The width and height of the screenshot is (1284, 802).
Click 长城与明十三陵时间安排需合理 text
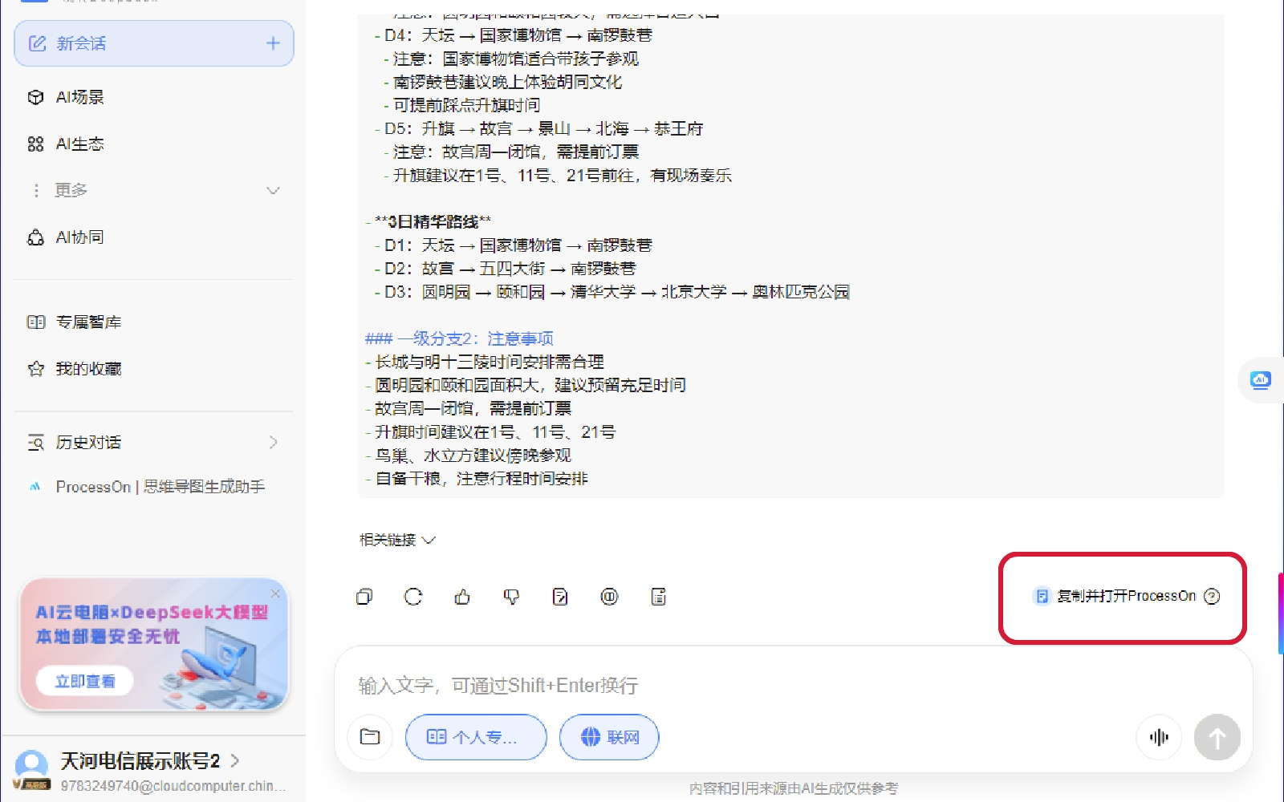click(x=490, y=362)
